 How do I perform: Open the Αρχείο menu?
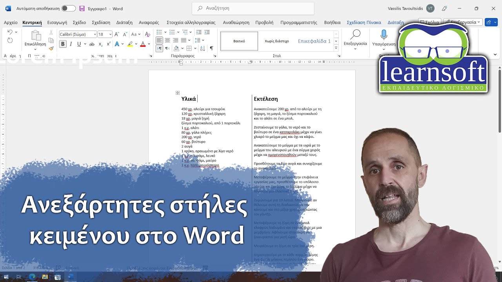11,23
